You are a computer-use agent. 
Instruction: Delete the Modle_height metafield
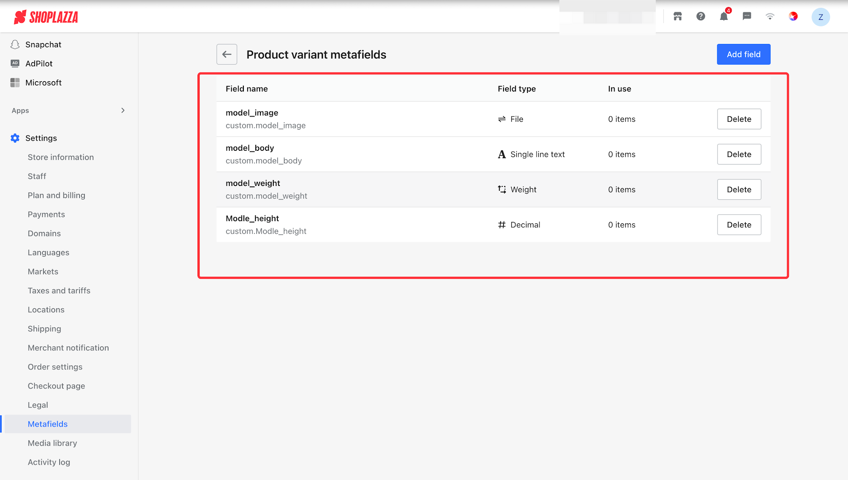739,224
